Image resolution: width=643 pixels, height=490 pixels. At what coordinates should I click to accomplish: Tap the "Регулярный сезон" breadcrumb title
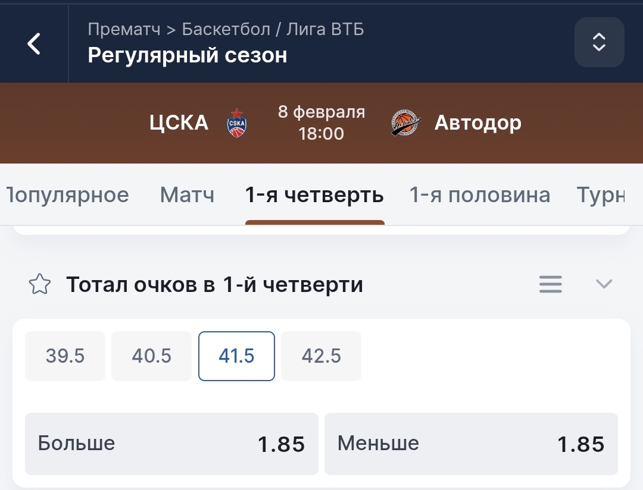click(x=188, y=55)
